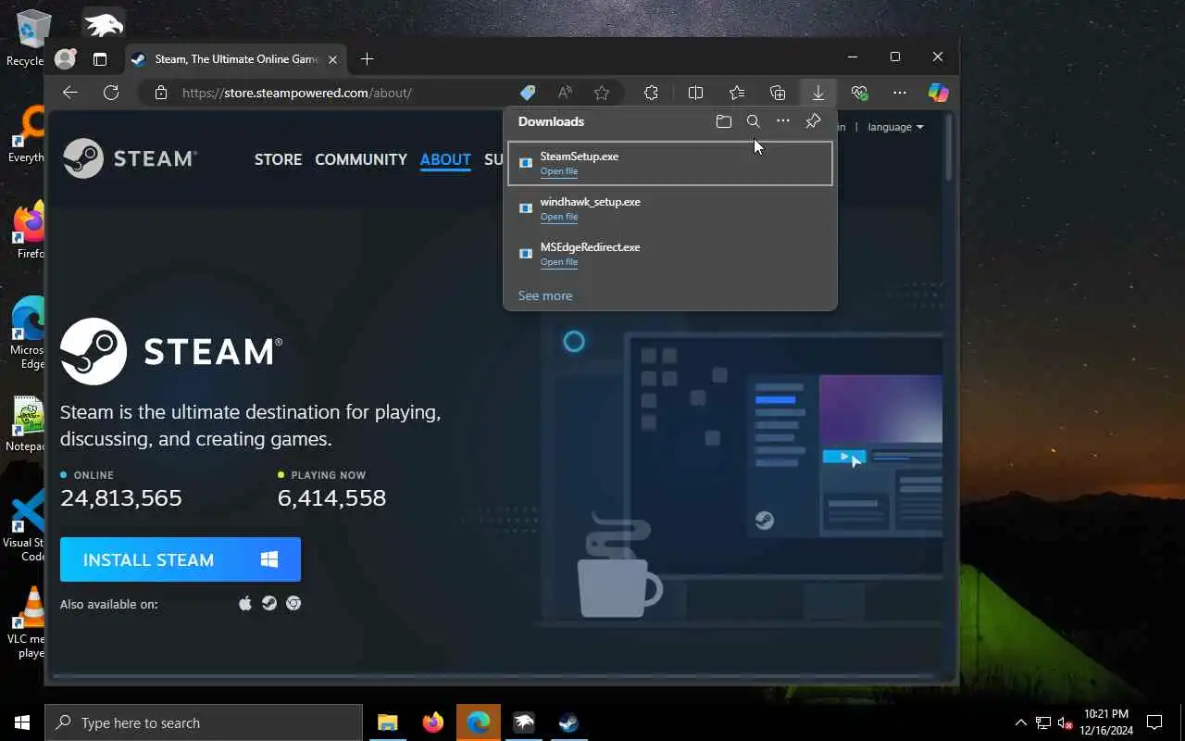Select the windhawk_setup.exe download entry
The height and width of the screenshot is (741, 1185).
(670, 209)
